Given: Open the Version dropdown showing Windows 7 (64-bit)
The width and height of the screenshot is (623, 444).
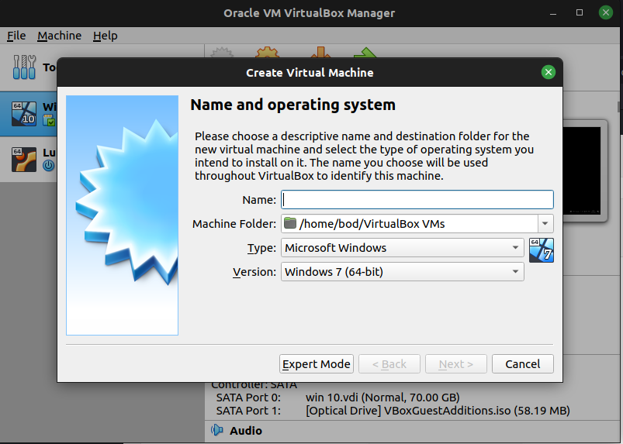Looking at the screenshot, I should (x=402, y=272).
